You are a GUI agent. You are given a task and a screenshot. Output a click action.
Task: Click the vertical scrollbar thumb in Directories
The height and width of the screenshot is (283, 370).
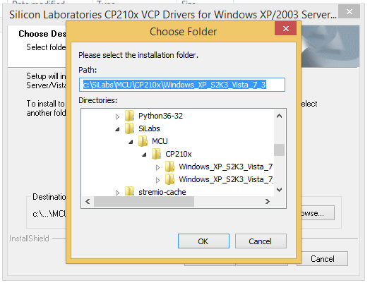(280, 150)
